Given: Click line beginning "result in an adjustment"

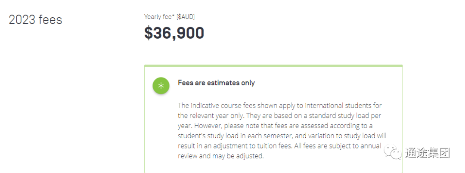Looking at the screenshot, I should point(279,146).
